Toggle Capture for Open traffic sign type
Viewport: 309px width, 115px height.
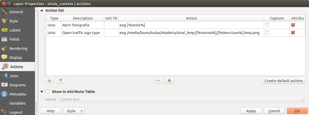pyautogui.click(x=267, y=32)
